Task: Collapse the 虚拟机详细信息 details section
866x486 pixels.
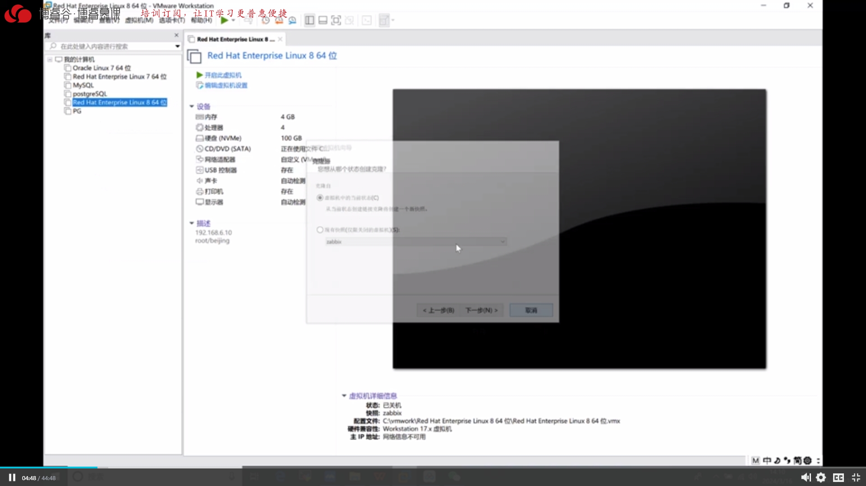Action: pyautogui.click(x=344, y=396)
